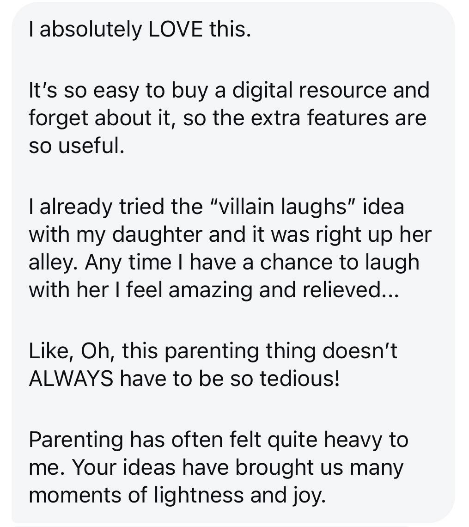Image resolution: width=469 pixels, height=527 pixels.
Task: Click the words "so useful."
Action: coord(77,146)
